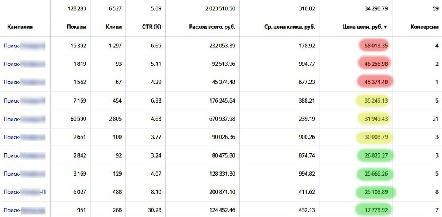Image resolution: width=442 pixels, height=217 pixels.
Task: Sort by the Клики column header
Action: tap(113, 27)
